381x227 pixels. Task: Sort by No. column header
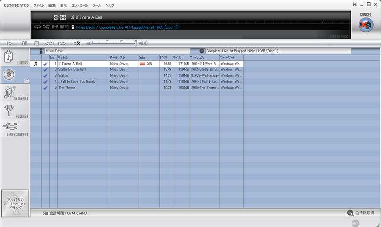[x=53, y=58]
